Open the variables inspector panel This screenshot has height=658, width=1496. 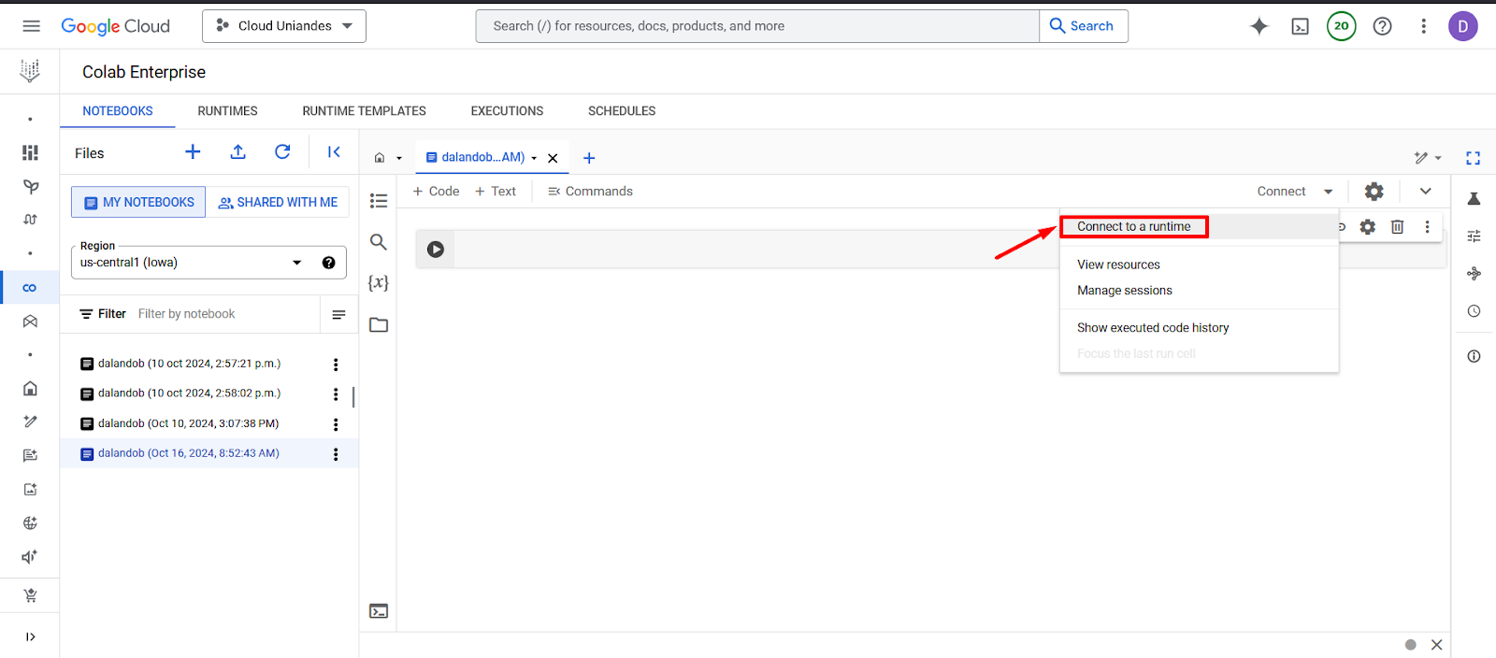point(379,282)
